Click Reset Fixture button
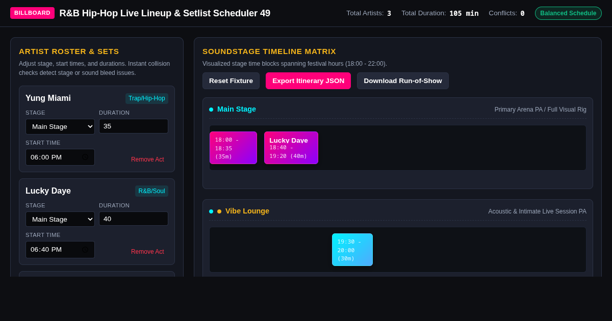The width and height of the screenshot is (612, 321). coord(231,81)
